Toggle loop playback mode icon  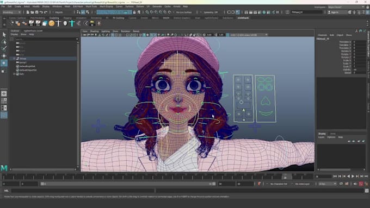[x=341, y=184]
